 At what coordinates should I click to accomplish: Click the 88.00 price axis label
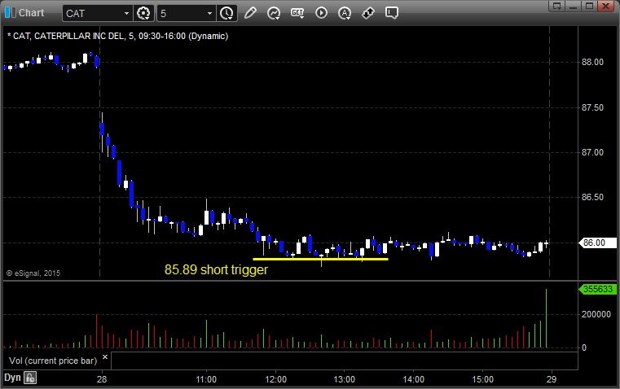[x=592, y=62]
